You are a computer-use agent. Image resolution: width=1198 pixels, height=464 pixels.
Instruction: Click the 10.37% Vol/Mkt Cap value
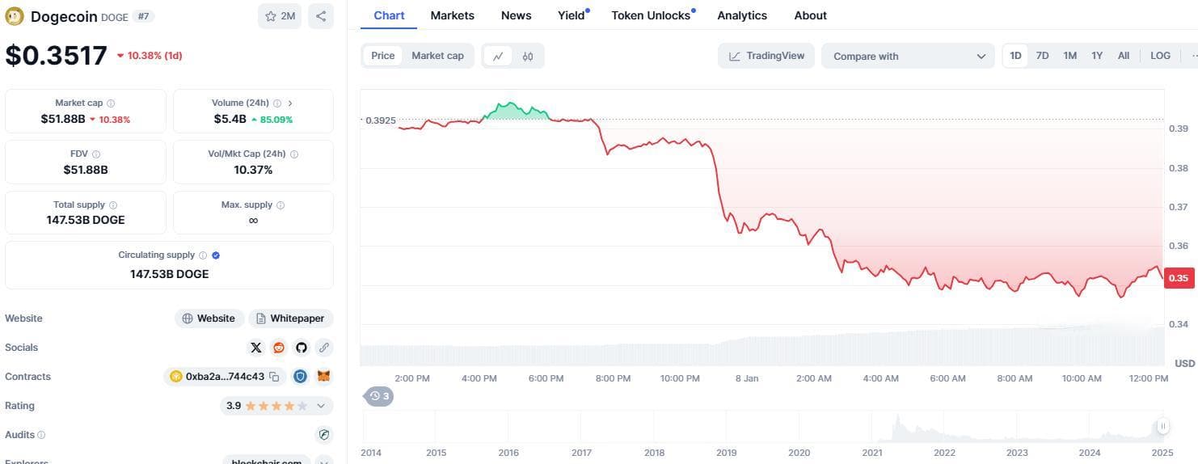tap(253, 170)
